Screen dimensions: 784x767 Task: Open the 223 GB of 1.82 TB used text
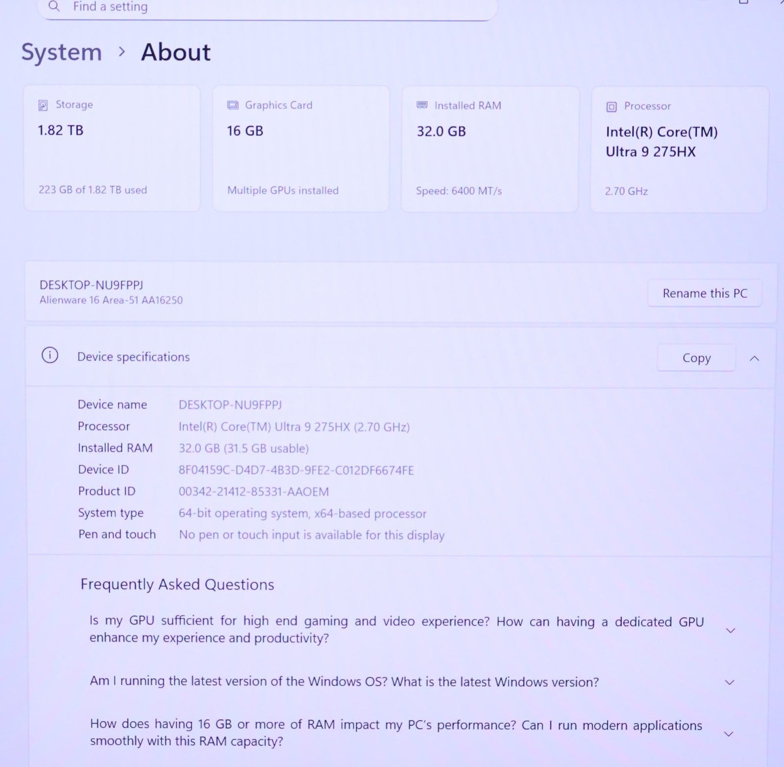click(x=93, y=190)
